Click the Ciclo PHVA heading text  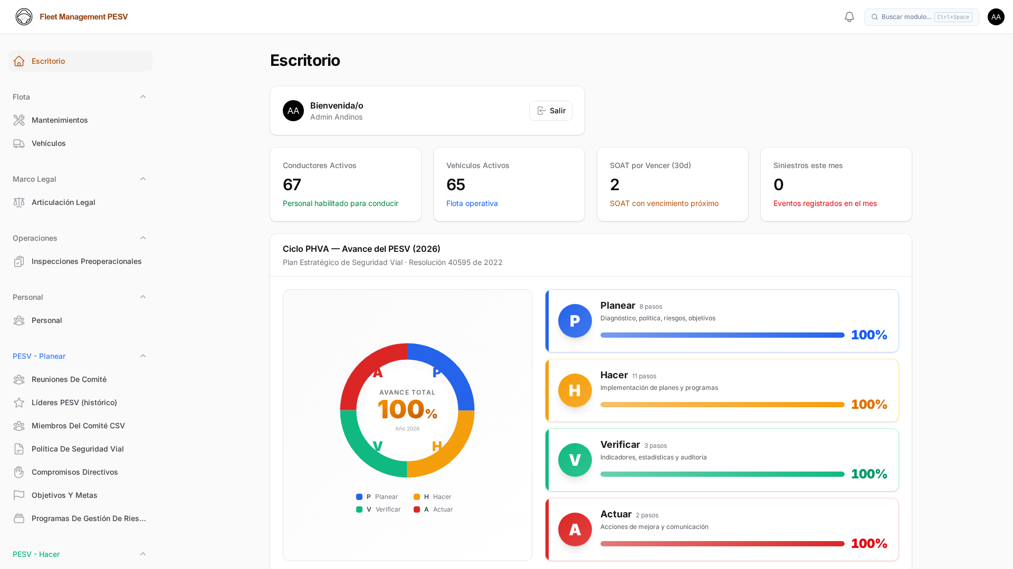pyautogui.click(x=361, y=249)
